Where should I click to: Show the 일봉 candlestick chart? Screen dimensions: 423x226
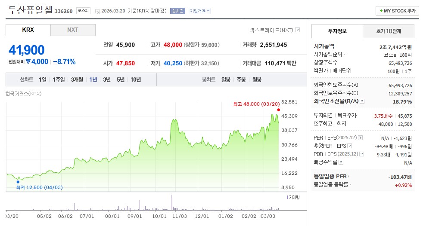coord(226,79)
